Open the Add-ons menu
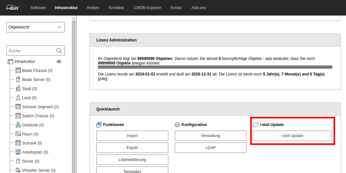This screenshot has width=346, height=173. click(198, 8)
